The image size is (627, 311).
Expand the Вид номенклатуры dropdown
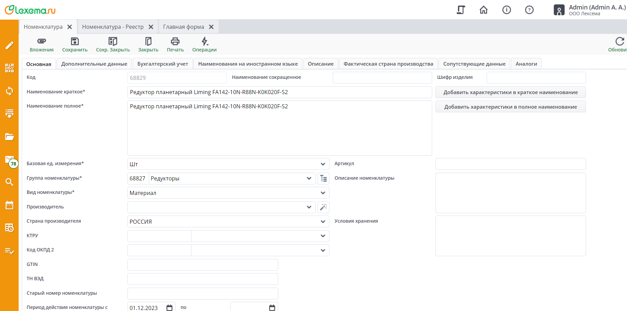(x=323, y=193)
